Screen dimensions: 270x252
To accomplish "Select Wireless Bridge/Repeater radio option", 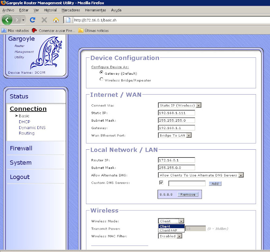I will (101, 80).
